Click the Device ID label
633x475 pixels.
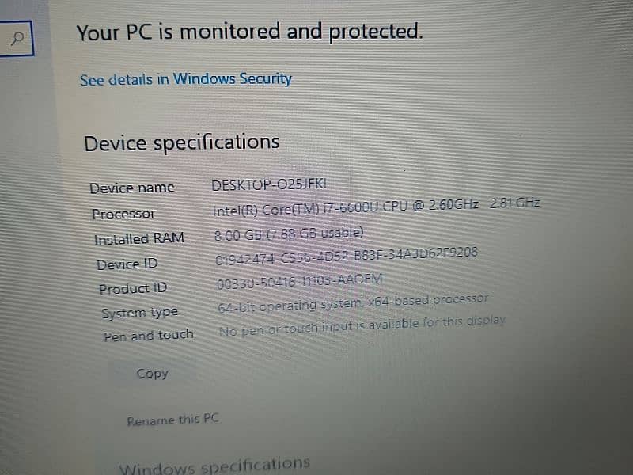[127, 264]
